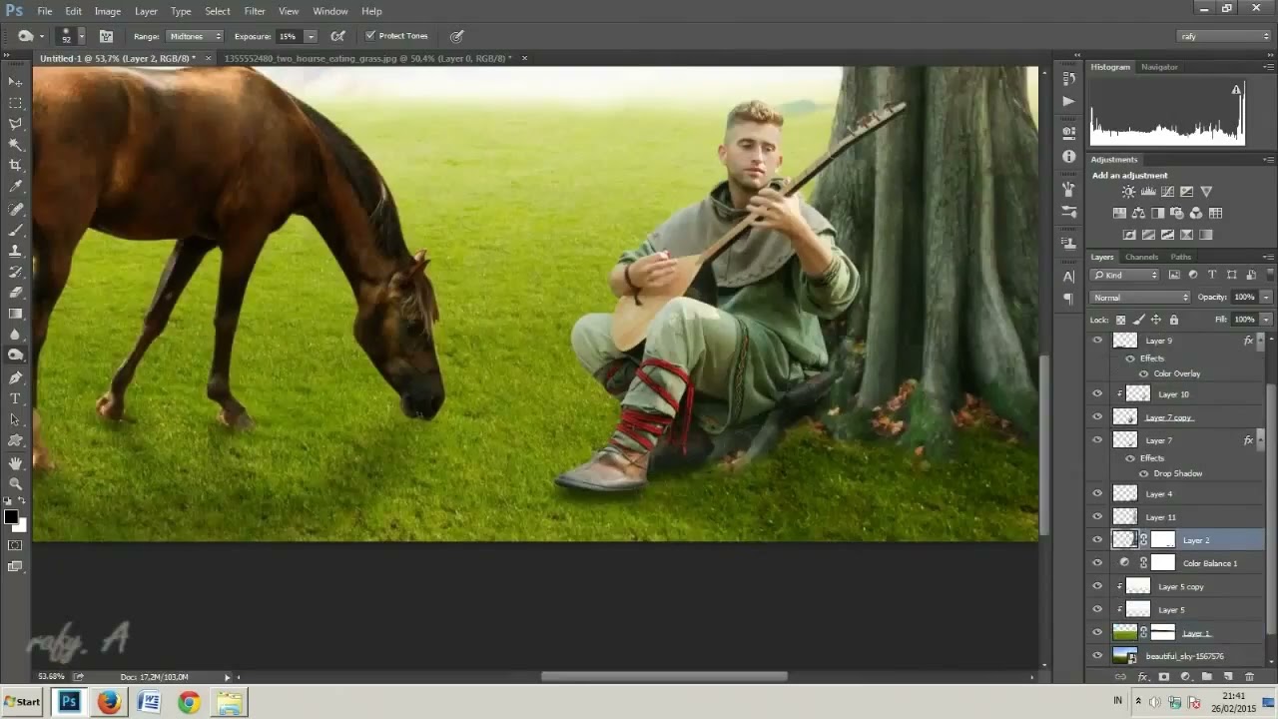Select the Eraser tool
Screen dimensions: 1278x719
(x=15, y=293)
